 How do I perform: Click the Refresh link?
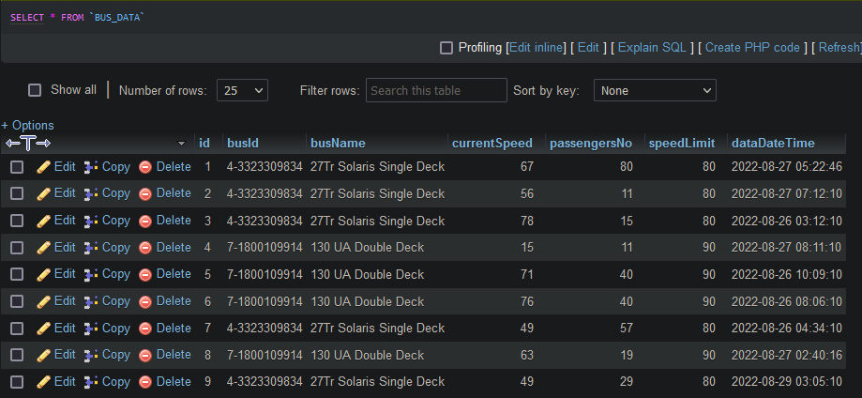(839, 48)
